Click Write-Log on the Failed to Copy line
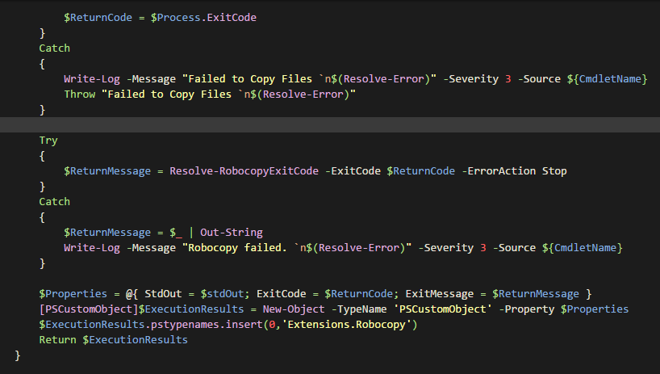 (x=92, y=79)
